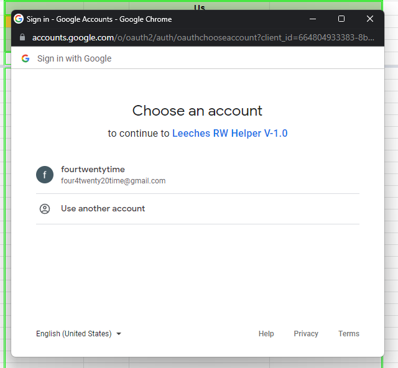Click the padlock icon in address bar
Viewport: 398px width, 368px height.
tap(22, 38)
